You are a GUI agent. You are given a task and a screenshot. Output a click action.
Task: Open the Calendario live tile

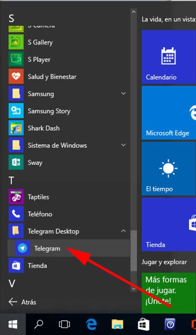(x=169, y=57)
